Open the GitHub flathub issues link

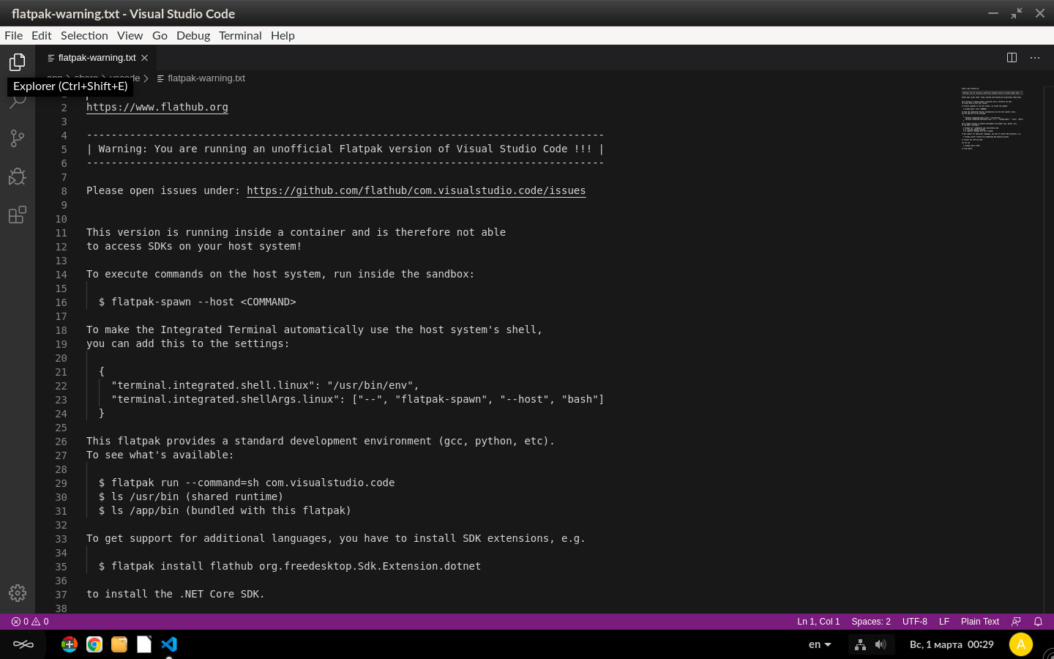416,190
